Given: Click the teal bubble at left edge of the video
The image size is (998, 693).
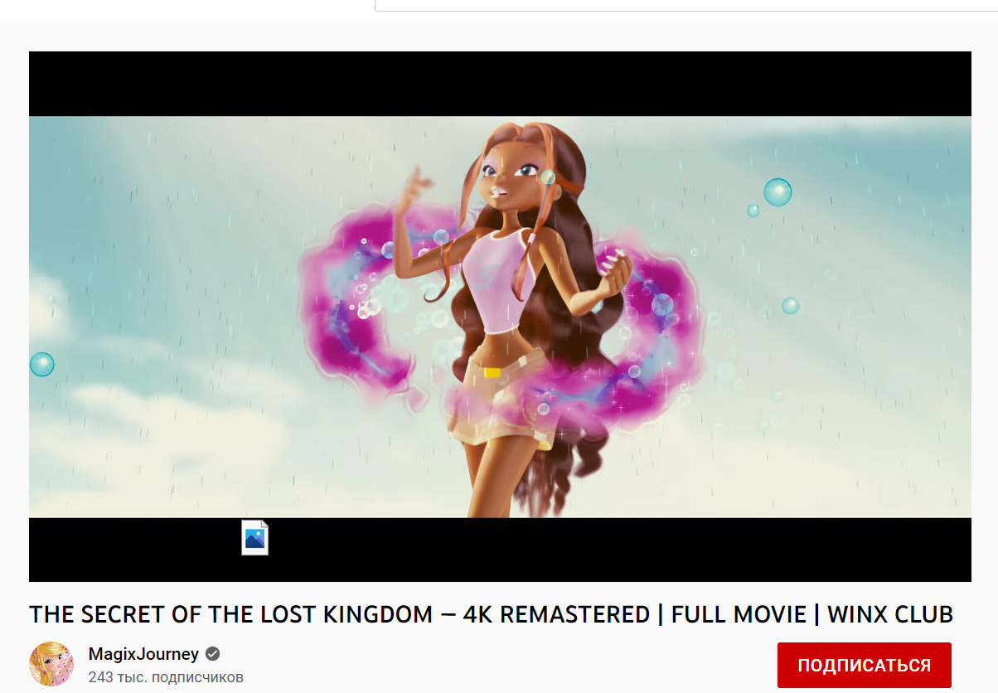Looking at the screenshot, I should 41,364.
